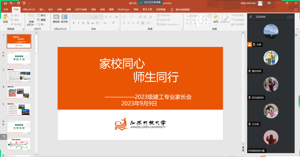The height and width of the screenshot is (157, 300).
Task: Open ribbon display options
Action: [x=269, y=3]
